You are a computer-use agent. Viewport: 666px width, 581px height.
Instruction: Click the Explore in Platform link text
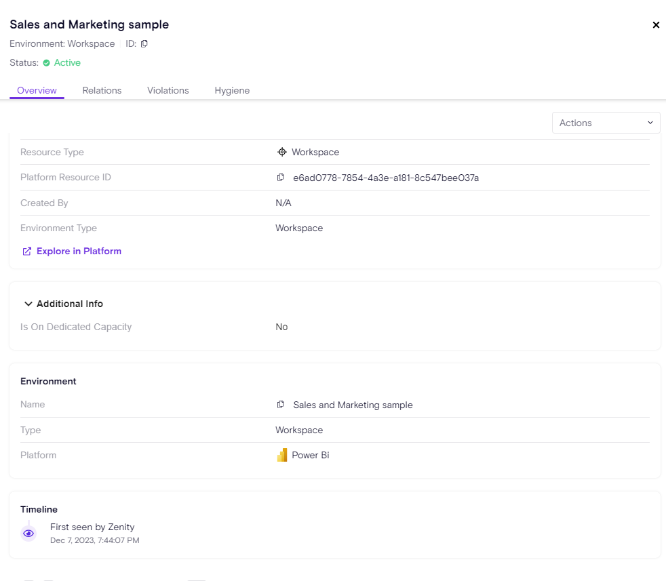pos(79,251)
